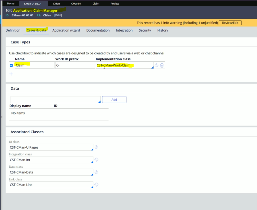Focus the Work ID prefix field

pyautogui.click(x=75, y=65)
